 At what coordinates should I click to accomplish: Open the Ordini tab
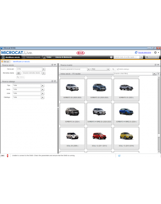coord(48,57)
